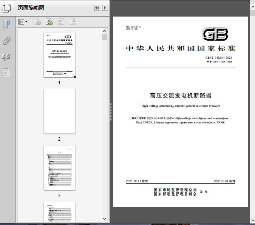Click the page label "3" under thumbnail
Screen dimensions: 255x225
[x=59, y=196]
